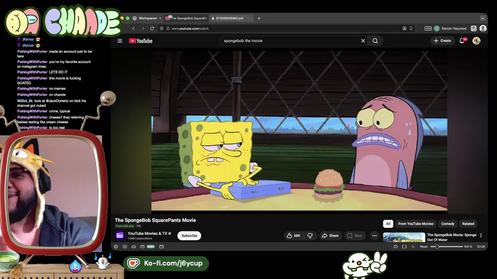Image resolution: width=497 pixels, height=279 pixels.
Task: Open the Ko-fi.com/j6ycup banner
Action: [166, 263]
